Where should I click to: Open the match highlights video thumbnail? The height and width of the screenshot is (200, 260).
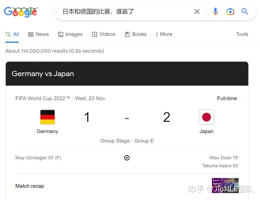pos(225,186)
